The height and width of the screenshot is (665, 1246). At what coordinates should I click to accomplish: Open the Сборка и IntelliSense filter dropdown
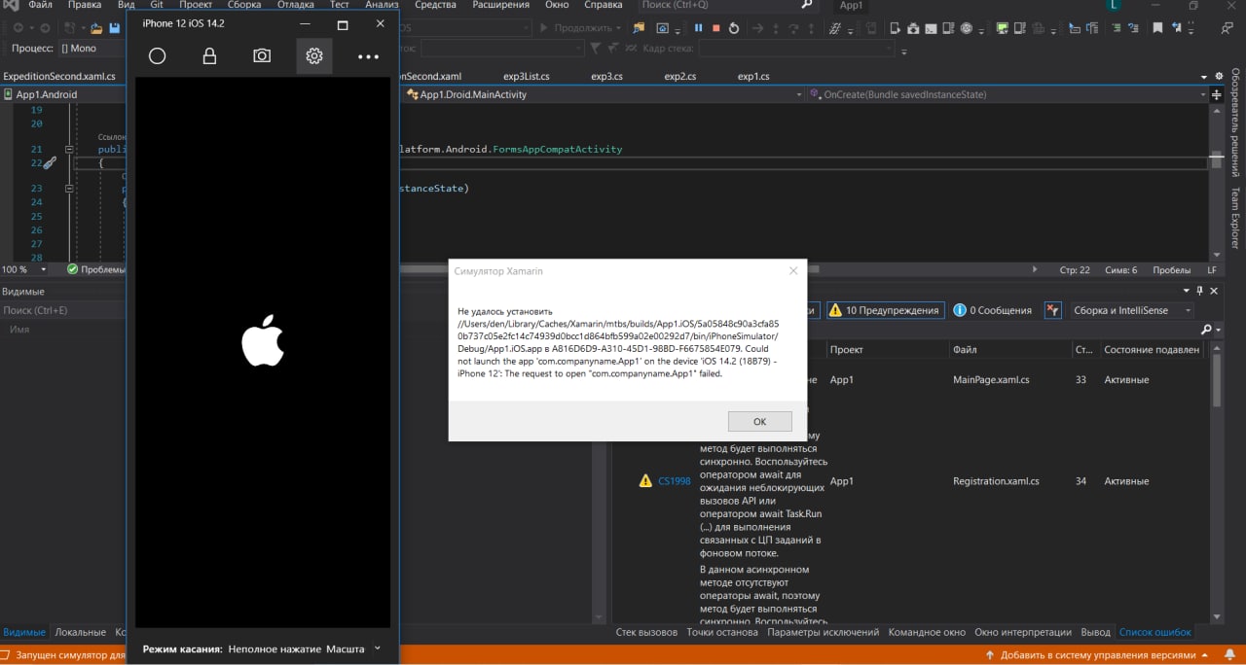[x=1132, y=310]
